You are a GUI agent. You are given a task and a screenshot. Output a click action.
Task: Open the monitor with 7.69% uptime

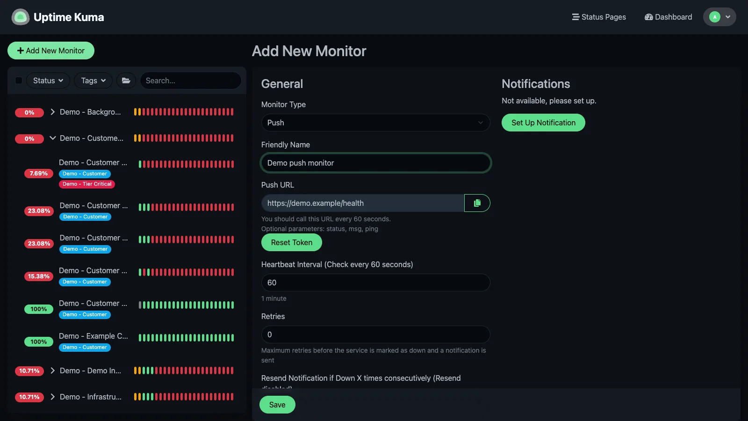point(126,173)
